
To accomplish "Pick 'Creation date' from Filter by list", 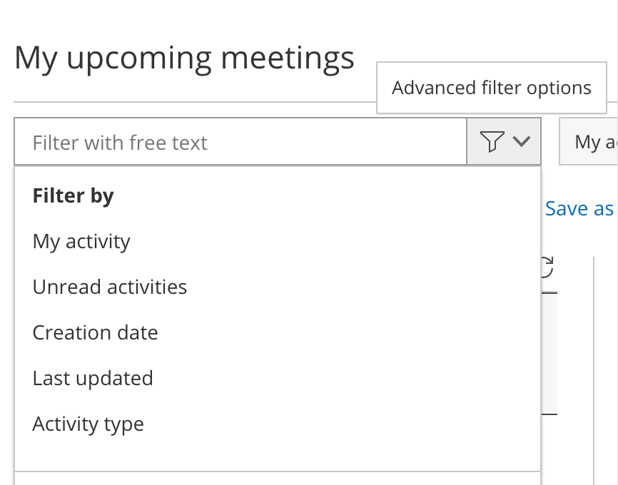I will [x=95, y=332].
